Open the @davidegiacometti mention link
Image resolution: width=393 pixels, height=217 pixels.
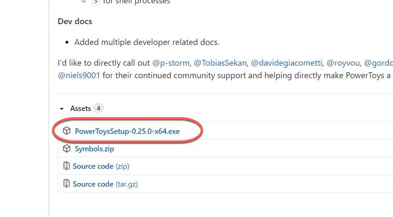click(x=287, y=63)
